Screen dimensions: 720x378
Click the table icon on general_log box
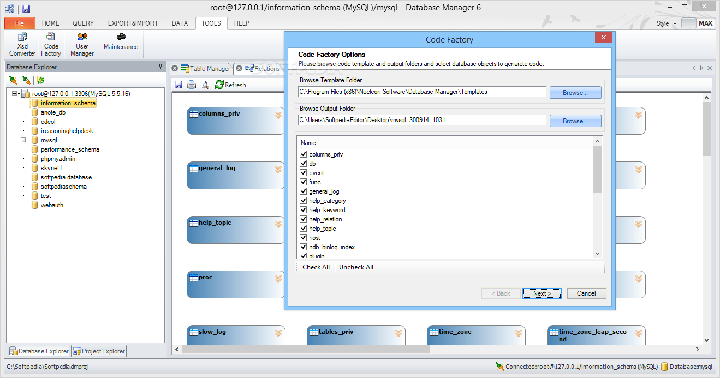[193, 169]
